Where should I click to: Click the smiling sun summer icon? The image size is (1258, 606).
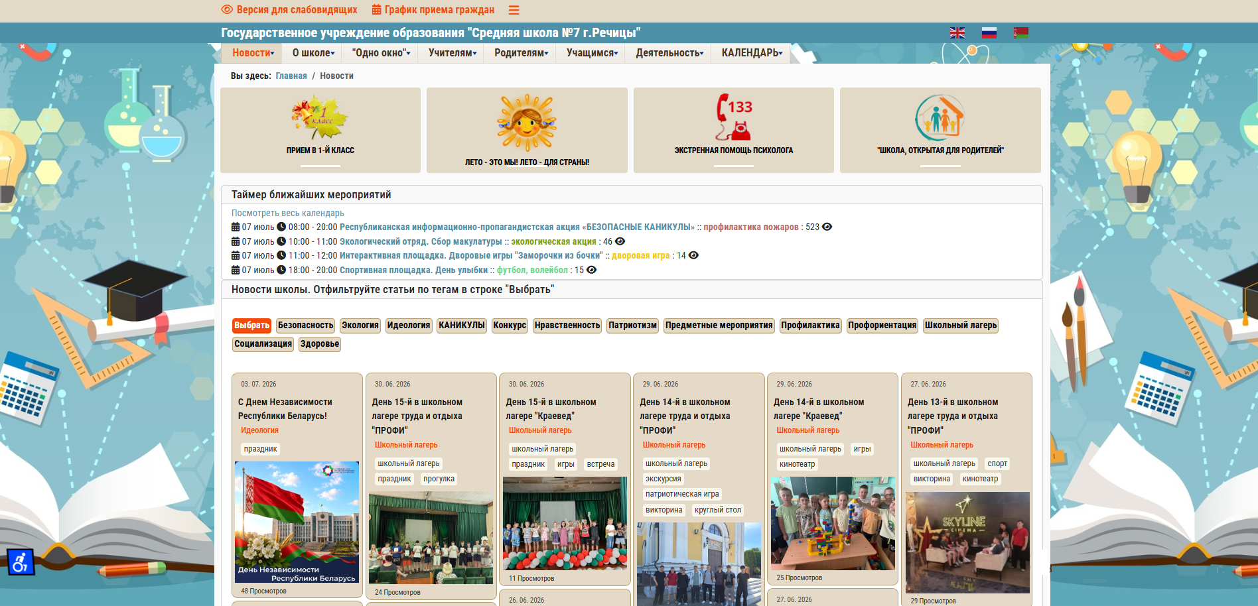click(x=527, y=123)
